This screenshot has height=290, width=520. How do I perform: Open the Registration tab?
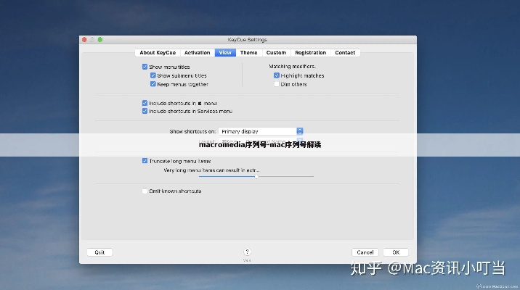pyautogui.click(x=310, y=53)
